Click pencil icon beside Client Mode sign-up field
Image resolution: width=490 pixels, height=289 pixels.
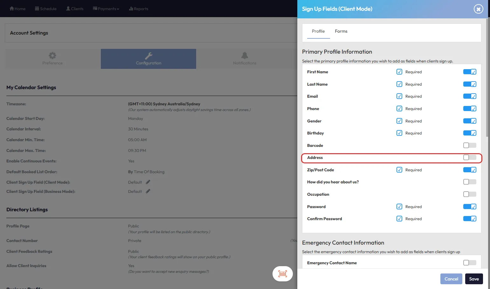pos(148,182)
